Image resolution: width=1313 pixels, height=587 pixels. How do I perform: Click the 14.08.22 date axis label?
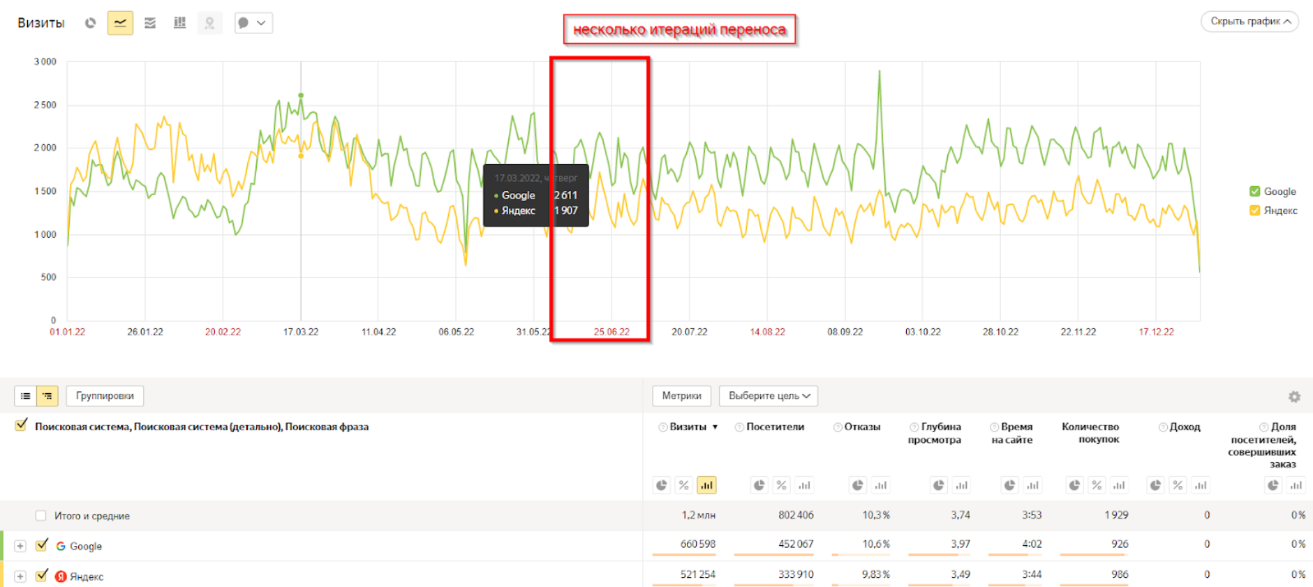(767, 332)
